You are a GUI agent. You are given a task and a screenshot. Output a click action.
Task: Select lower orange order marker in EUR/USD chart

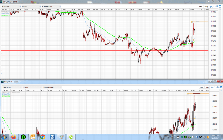coord(194,40)
